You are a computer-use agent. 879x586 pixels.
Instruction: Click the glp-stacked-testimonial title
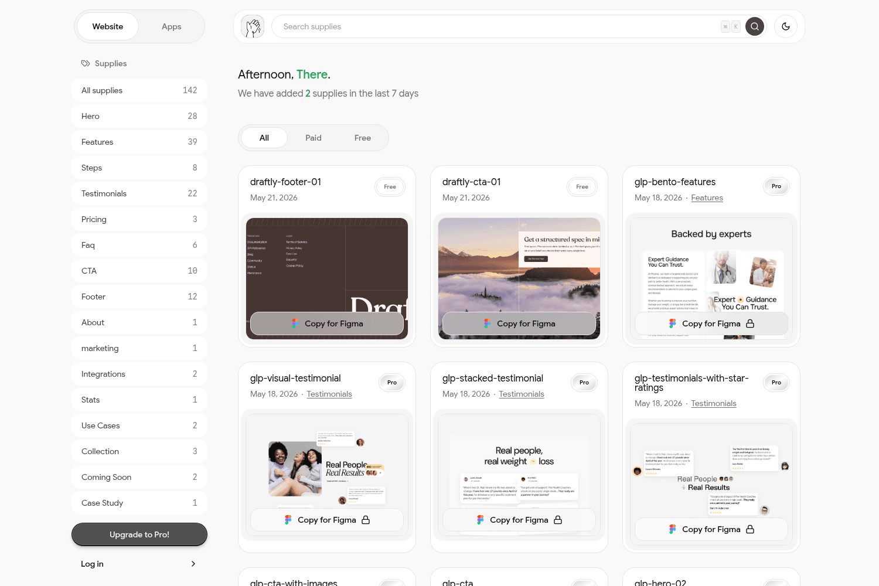[493, 379]
